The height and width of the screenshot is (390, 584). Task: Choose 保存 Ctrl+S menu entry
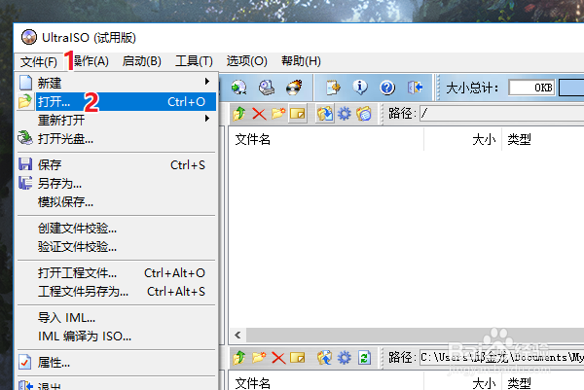click(116, 165)
